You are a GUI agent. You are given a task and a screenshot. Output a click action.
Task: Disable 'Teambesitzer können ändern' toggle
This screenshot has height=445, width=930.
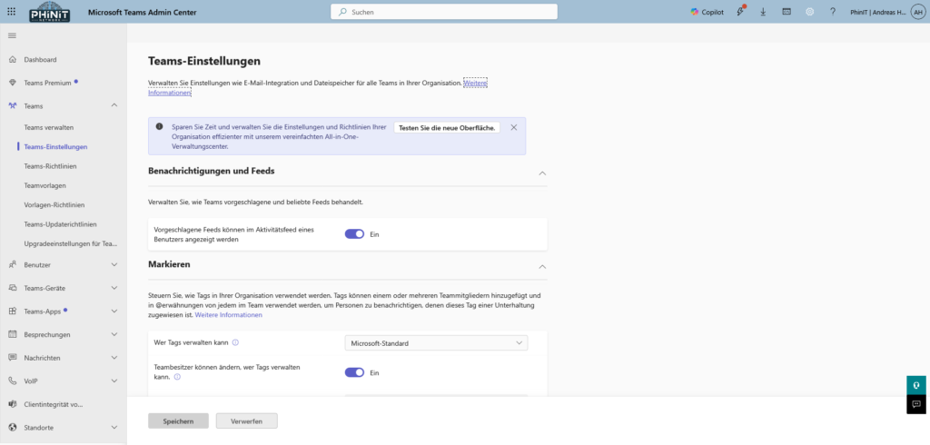point(354,372)
